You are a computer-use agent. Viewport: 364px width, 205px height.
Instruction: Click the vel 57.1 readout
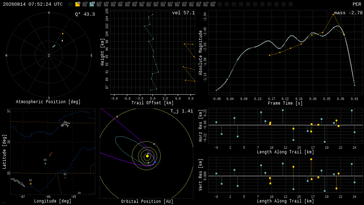[183, 13]
